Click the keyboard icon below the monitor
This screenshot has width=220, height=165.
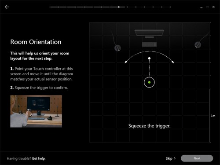click(149, 44)
